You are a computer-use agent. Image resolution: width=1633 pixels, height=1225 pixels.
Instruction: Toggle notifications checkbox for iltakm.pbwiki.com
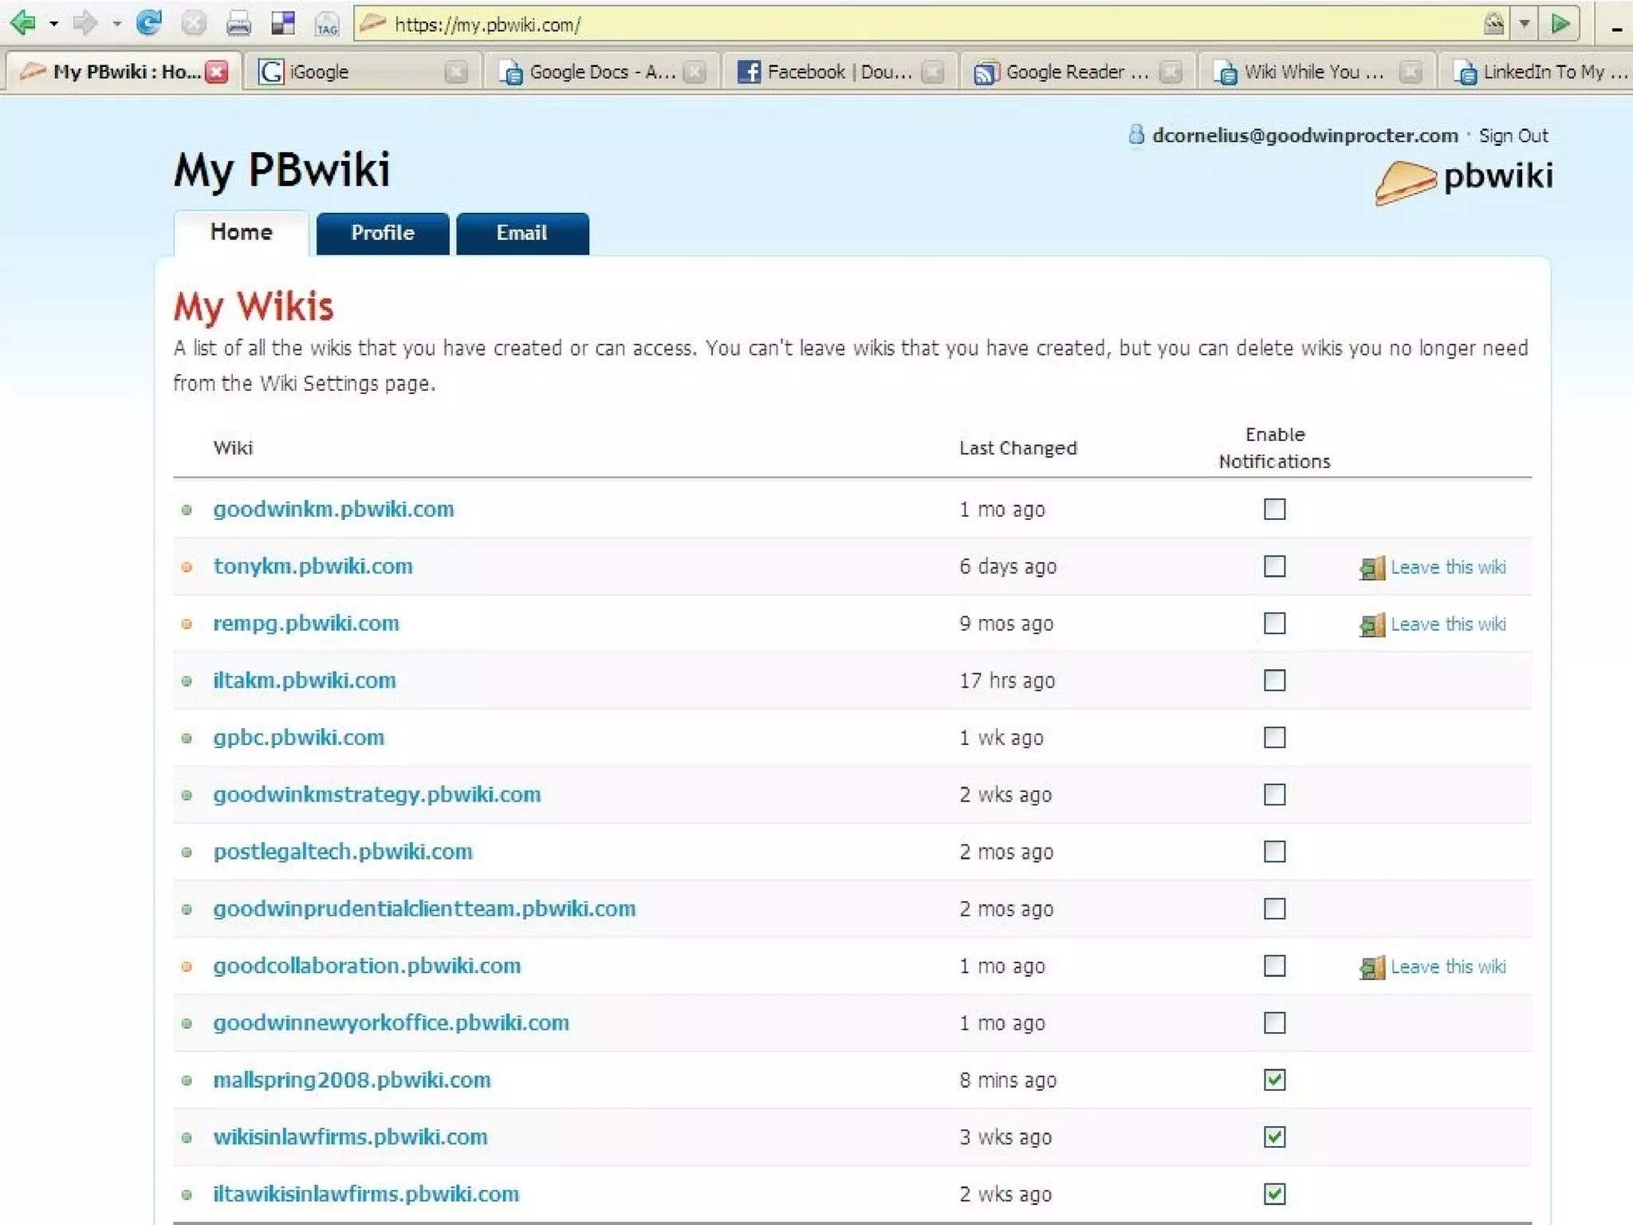1274,680
